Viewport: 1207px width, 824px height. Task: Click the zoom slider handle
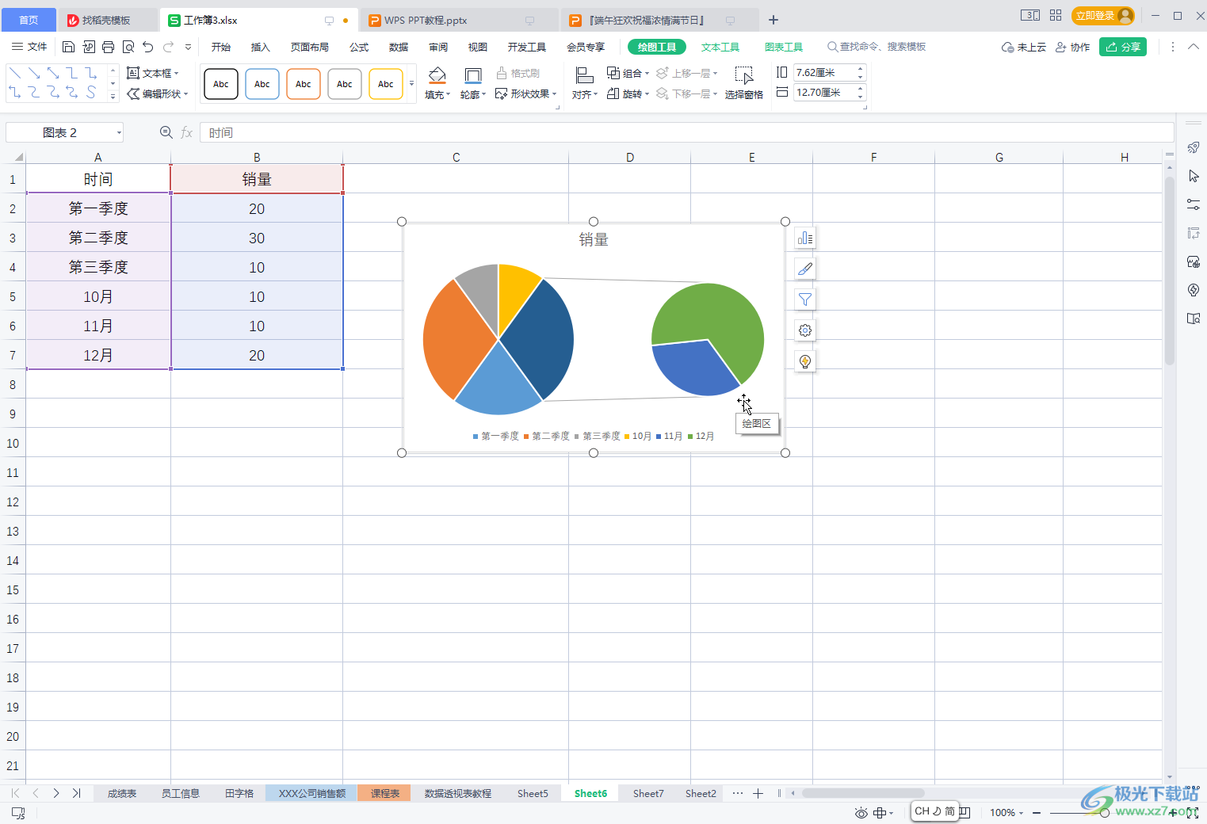pyautogui.click(x=1105, y=813)
